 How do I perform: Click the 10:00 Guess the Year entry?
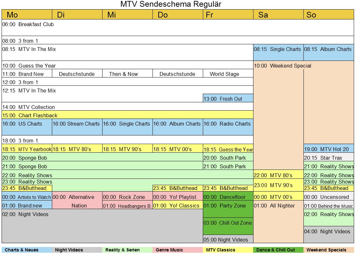point(127,65)
